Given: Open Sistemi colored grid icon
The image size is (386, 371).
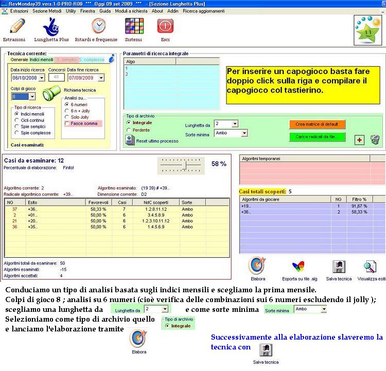Looking at the screenshot, I should point(134,26).
